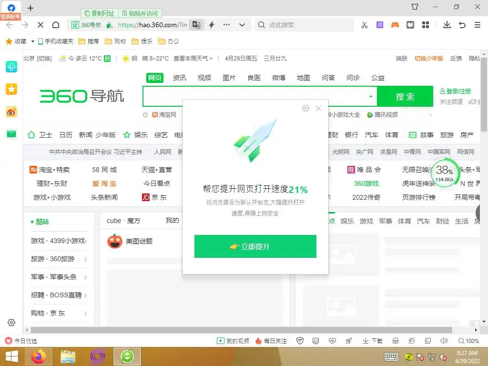
Task: Select the 资讯 search tab
Action: [x=180, y=78]
